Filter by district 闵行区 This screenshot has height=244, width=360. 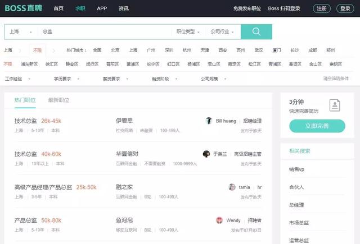click(92, 64)
